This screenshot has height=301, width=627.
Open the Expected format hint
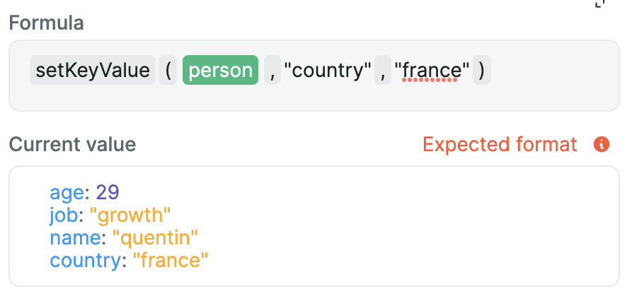(500, 145)
